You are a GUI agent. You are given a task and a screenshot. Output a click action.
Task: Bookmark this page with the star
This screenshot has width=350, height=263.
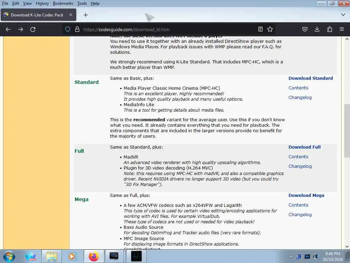270,29
